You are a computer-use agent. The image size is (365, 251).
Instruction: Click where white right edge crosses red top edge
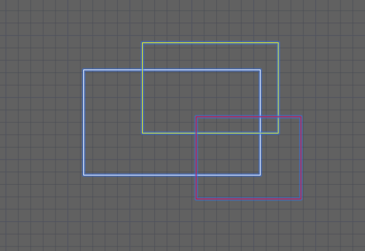point(261,117)
